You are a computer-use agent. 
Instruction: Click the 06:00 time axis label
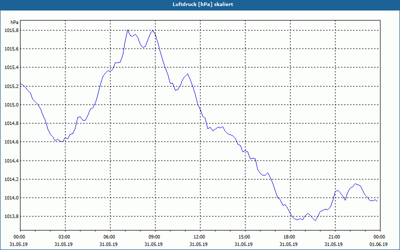110,237
